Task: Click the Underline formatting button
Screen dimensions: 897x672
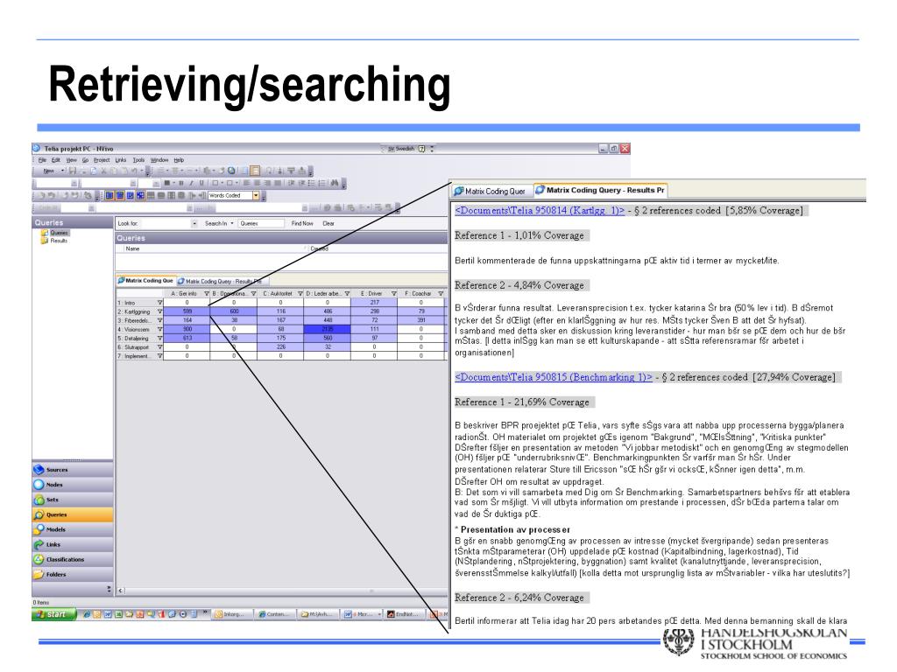Action: tap(201, 184)
